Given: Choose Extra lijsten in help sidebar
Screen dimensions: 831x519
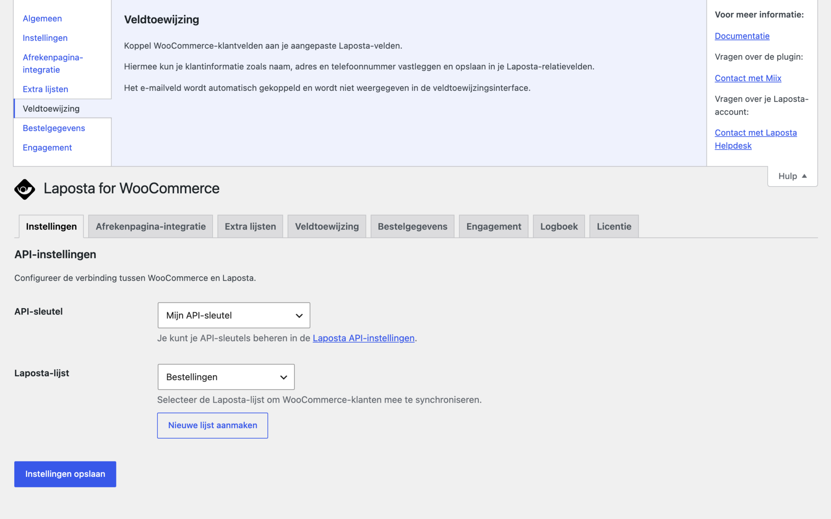Looking at the screenshot, I should pyautogui.click(x=45, y=89).
